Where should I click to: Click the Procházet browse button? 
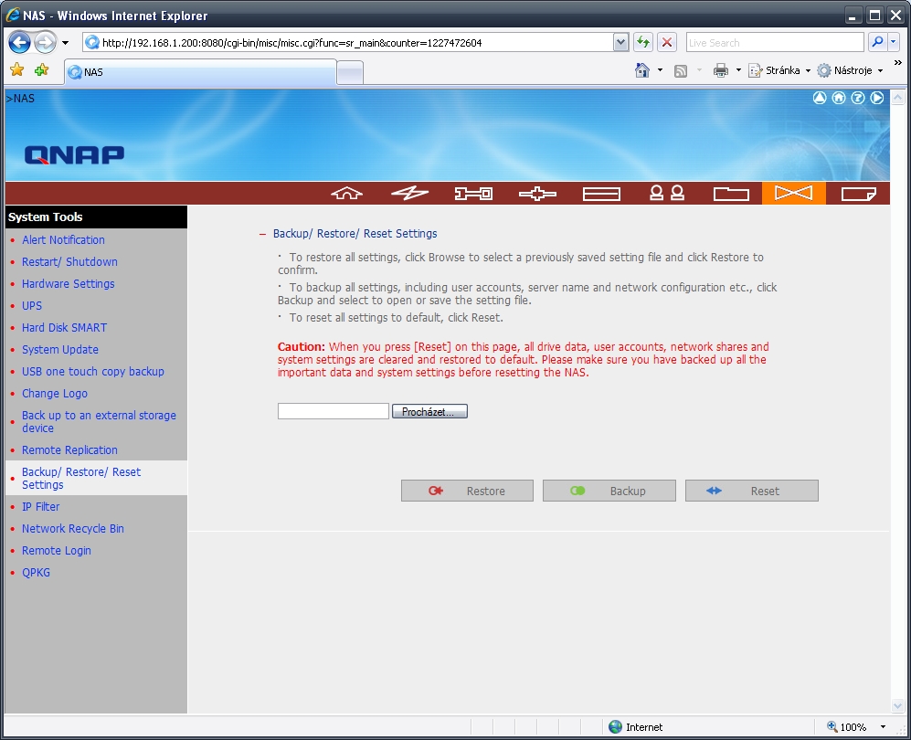(430, 411)
